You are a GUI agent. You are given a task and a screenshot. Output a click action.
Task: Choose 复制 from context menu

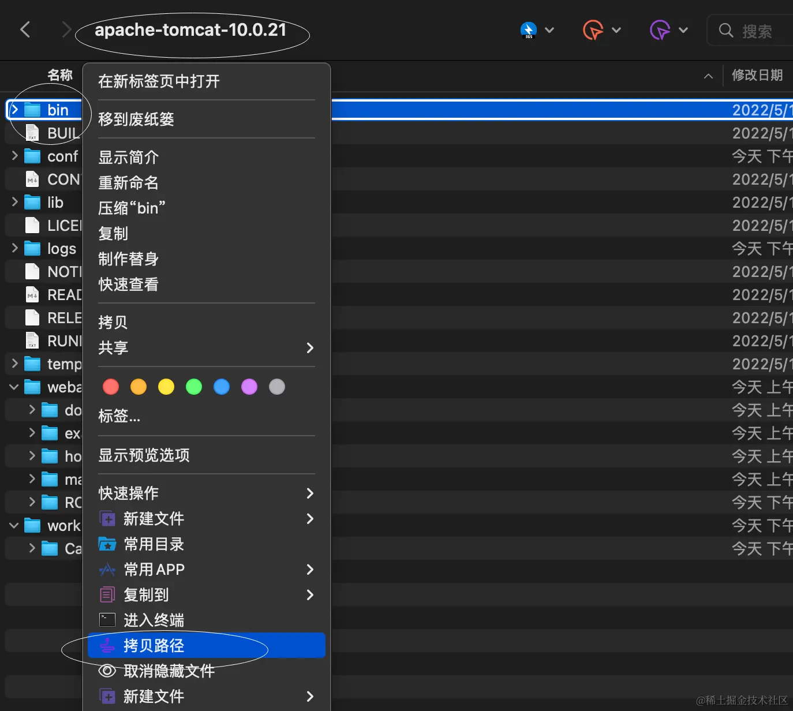click(207, 234)
